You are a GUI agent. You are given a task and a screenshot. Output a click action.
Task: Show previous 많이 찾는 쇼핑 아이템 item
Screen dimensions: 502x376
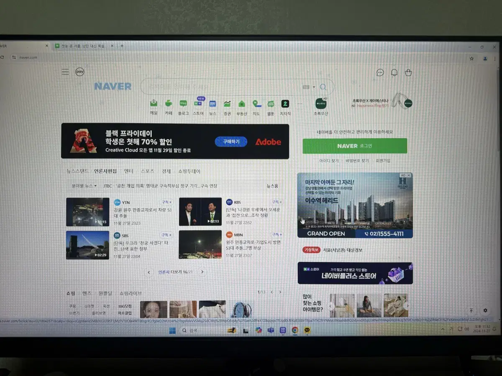coord(330,306)
